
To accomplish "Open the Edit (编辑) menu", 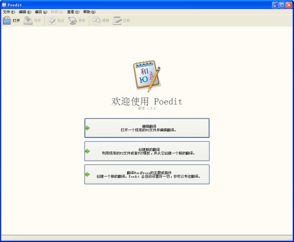I will pos(25,12).
